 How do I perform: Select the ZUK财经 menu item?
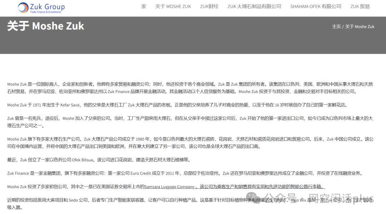pyautogui.click(x=209, y=7)
